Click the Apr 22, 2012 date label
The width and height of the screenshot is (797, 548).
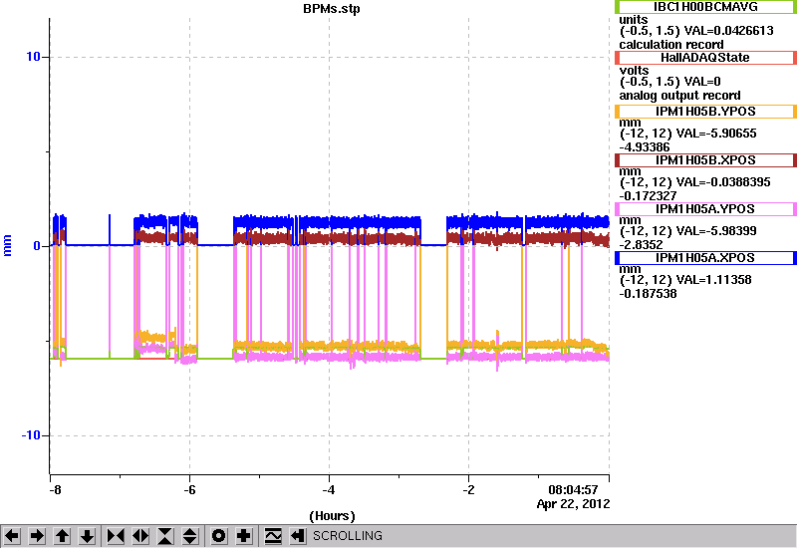[574, 504]
